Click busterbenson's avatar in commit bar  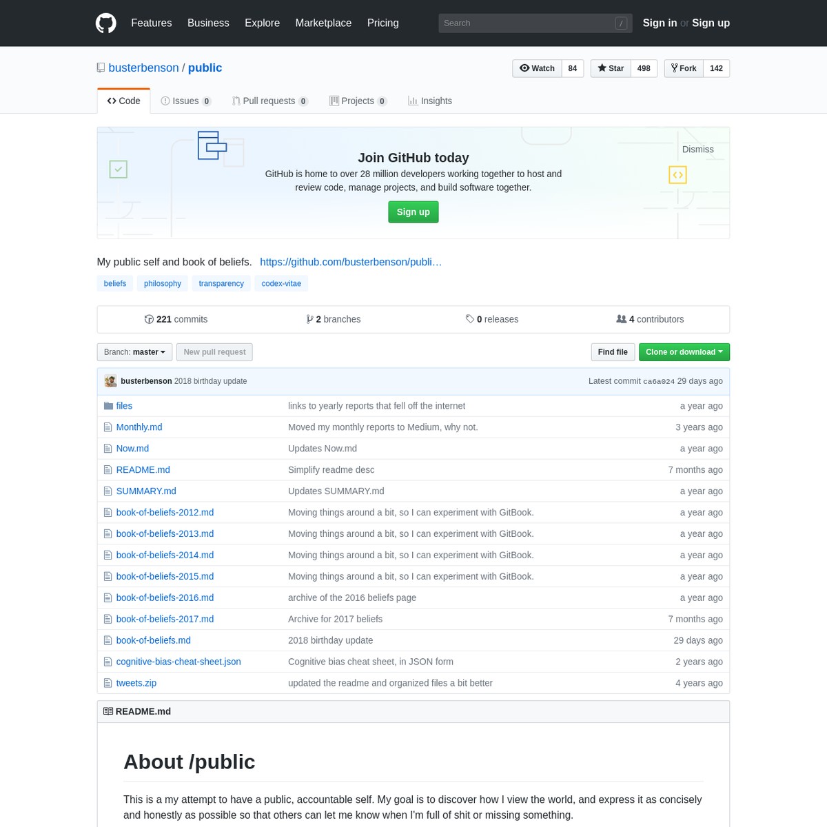click(110, 381)
